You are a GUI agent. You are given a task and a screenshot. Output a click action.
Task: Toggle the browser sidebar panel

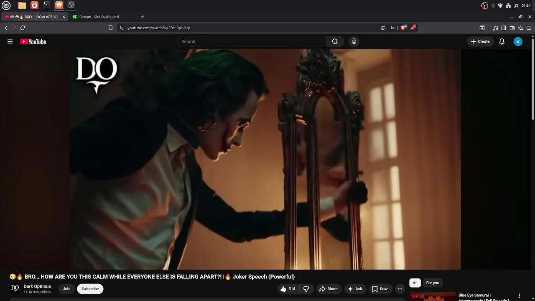point(504,28)
